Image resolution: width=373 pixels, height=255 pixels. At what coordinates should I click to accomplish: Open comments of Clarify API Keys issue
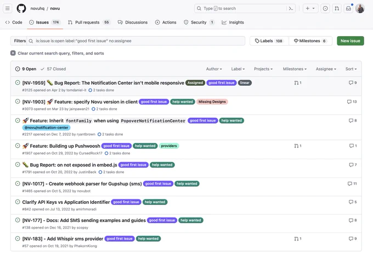point(353,202)
